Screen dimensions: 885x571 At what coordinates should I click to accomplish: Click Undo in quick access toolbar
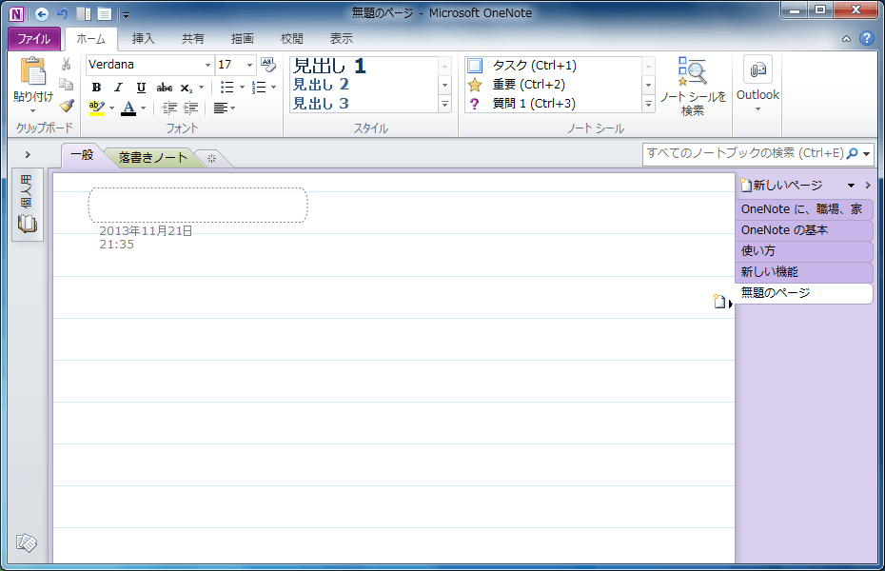tap(63, 14)
